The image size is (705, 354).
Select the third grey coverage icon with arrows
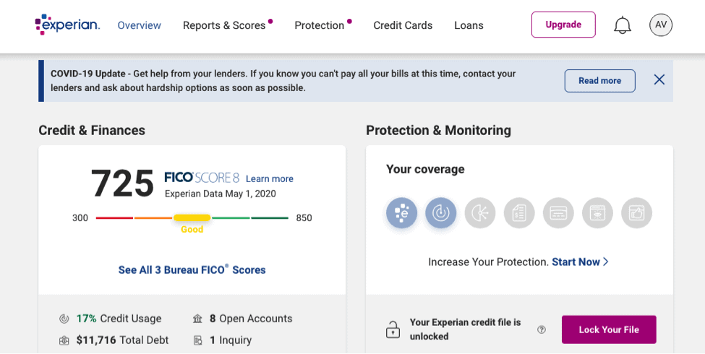479,213
